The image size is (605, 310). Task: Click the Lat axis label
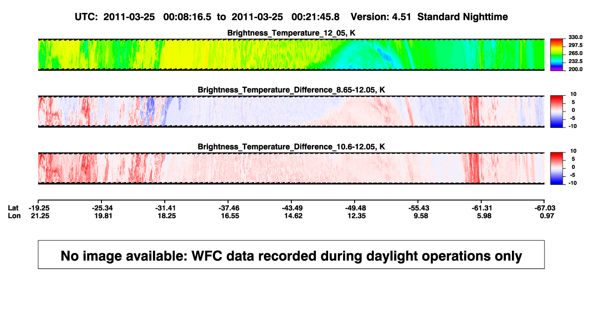13,208
